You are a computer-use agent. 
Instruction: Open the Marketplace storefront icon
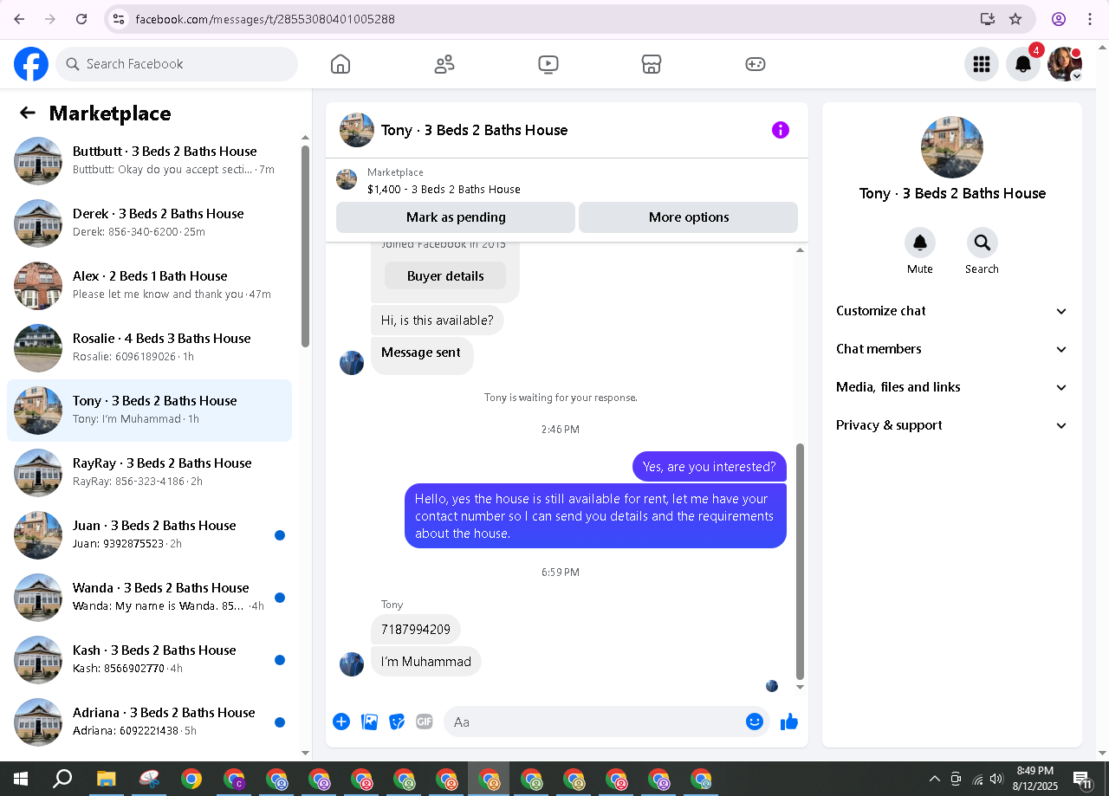tap(652, 64)
